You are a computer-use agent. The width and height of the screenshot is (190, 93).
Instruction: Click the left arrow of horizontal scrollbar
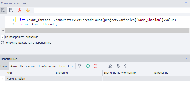pyautogui.click(x=3, y=30)
